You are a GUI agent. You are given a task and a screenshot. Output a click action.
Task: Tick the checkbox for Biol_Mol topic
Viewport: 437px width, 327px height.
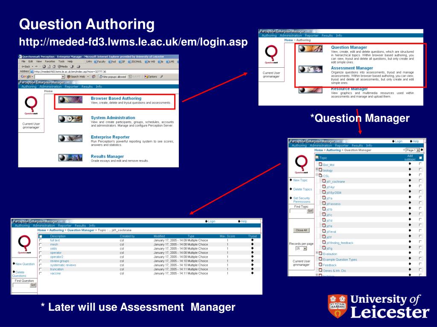click(420, 164)
